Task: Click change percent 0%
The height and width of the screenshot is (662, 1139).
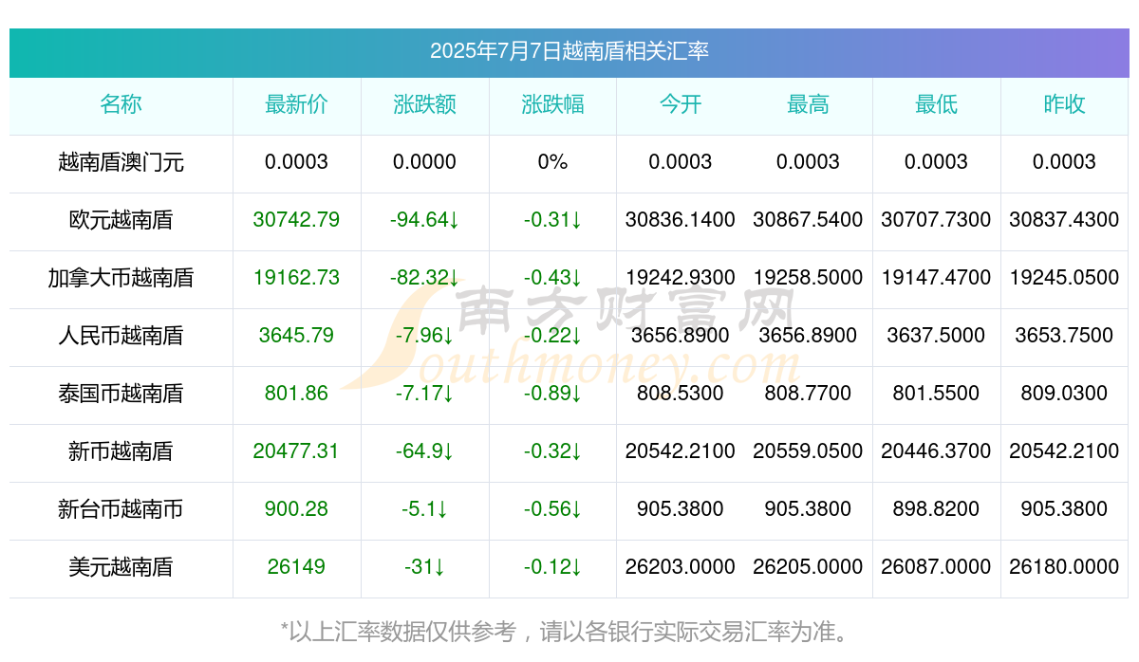Action: (x=552, y=162)
